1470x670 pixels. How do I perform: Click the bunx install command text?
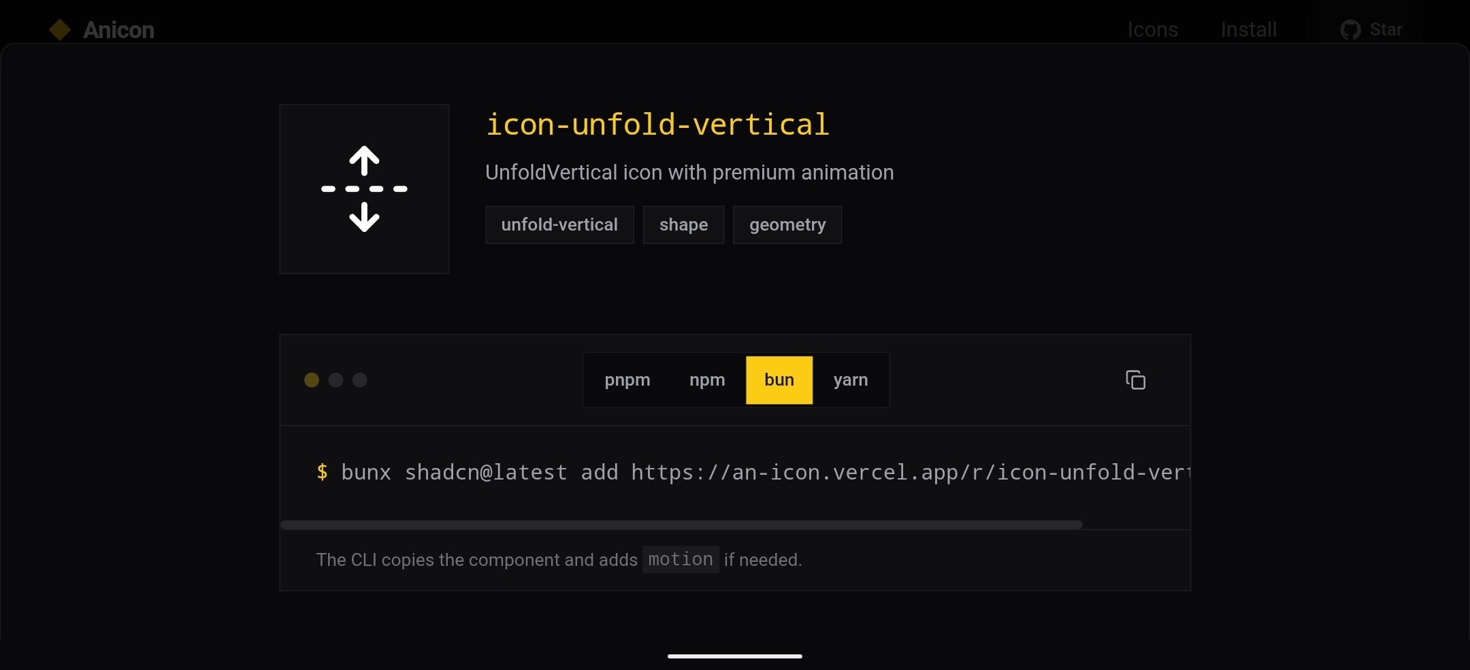749,472
